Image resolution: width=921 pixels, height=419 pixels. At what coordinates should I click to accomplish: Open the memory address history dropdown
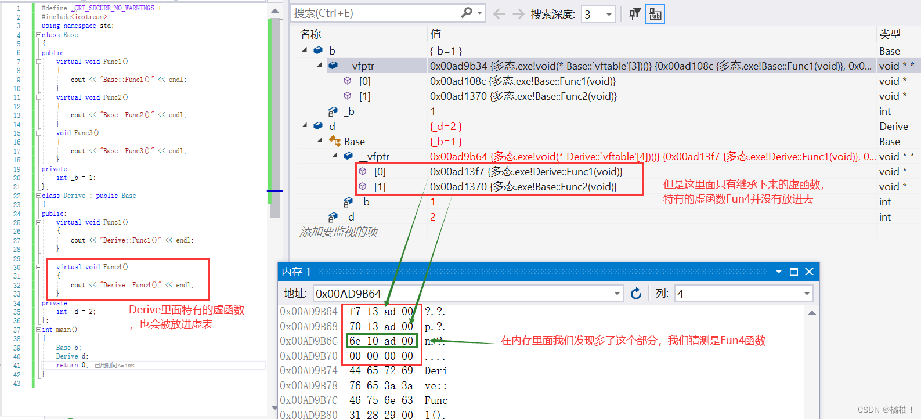[617, 294]
